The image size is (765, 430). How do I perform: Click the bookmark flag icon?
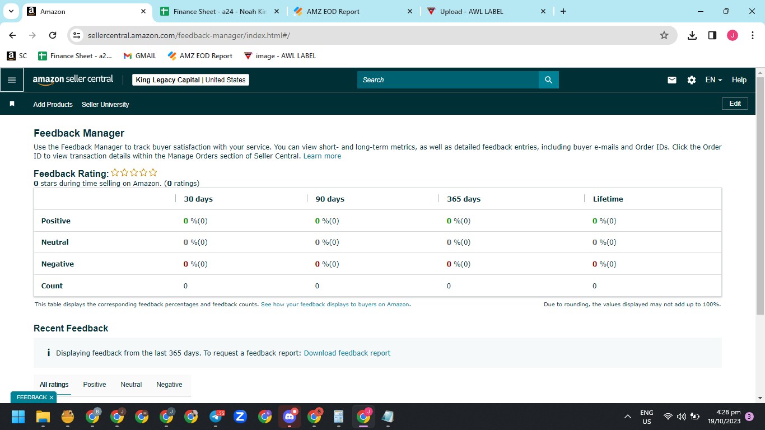(12, 104)
